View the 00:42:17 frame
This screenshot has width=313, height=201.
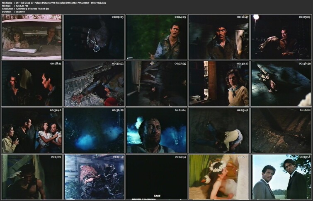click(219, 84)
